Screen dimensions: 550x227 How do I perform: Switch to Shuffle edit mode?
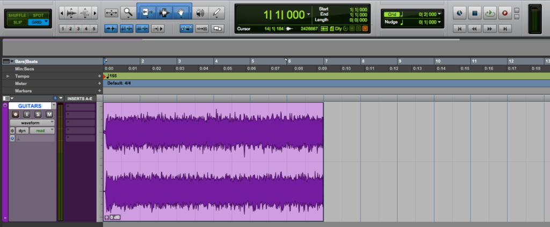(x=17, y=16)
